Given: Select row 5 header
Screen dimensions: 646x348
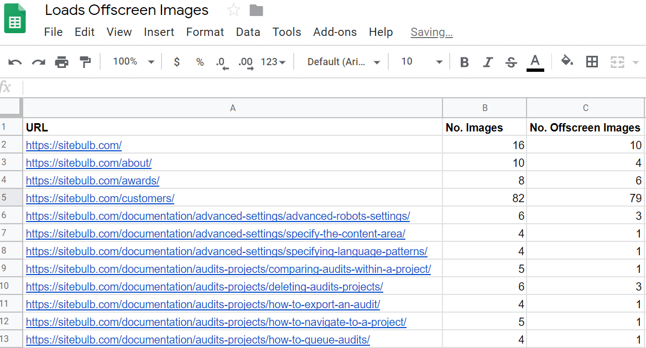Looking at the screenshot, I should tap(11, 197).
